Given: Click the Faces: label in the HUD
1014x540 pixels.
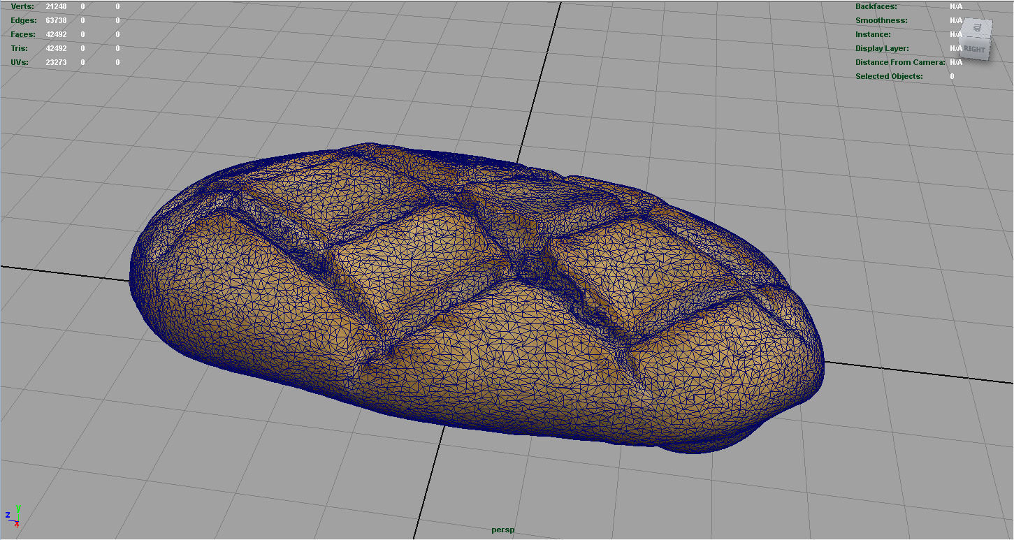Looking at the screenshot, I should coord(23,34).
